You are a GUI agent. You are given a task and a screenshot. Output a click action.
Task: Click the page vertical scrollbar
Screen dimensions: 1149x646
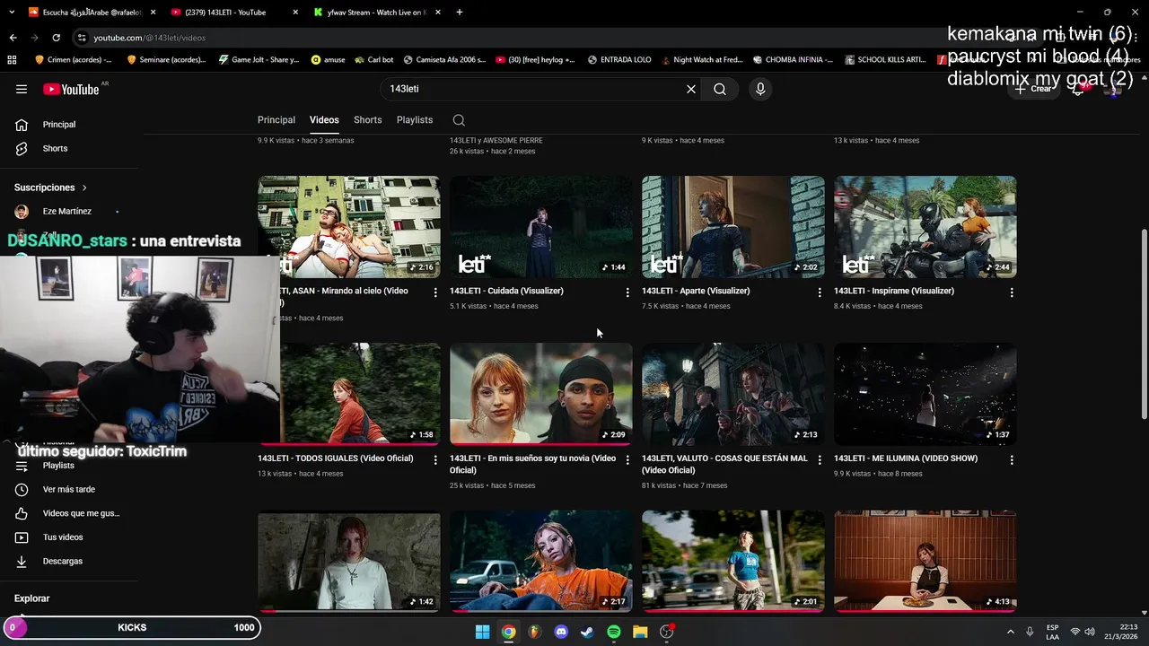tap(1144, 323)
